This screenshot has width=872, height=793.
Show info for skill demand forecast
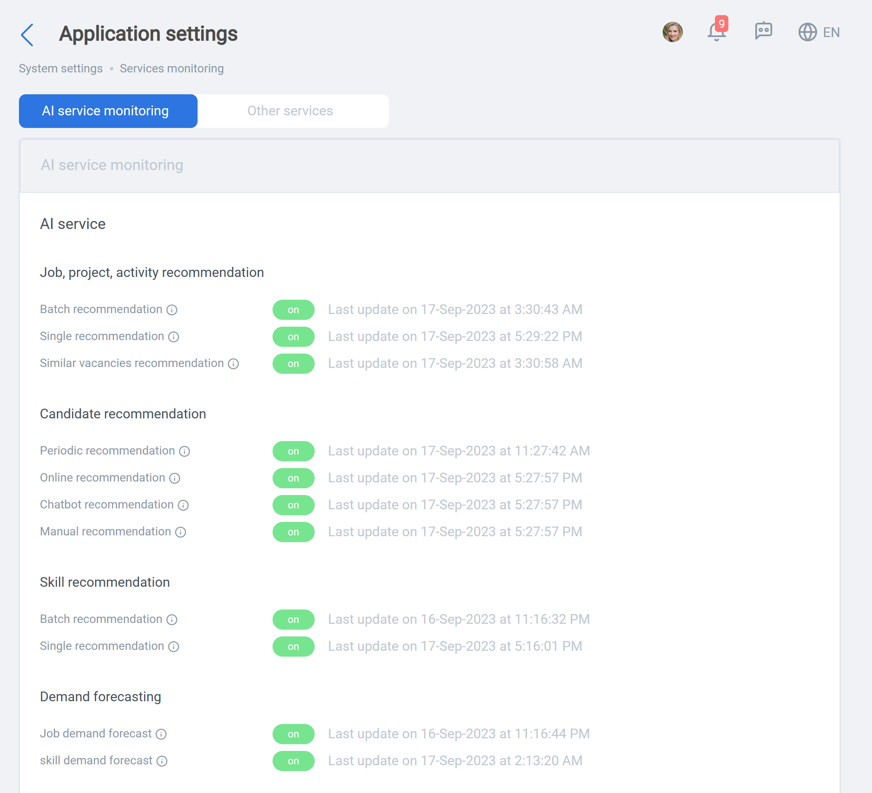click(x=162, y=761)
